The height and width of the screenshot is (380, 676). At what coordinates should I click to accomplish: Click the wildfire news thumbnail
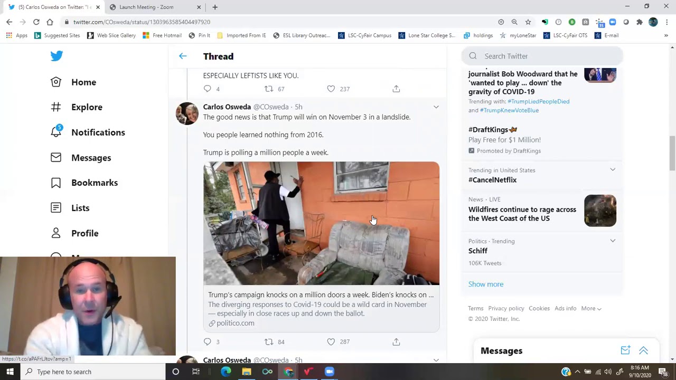coord(600,211)
